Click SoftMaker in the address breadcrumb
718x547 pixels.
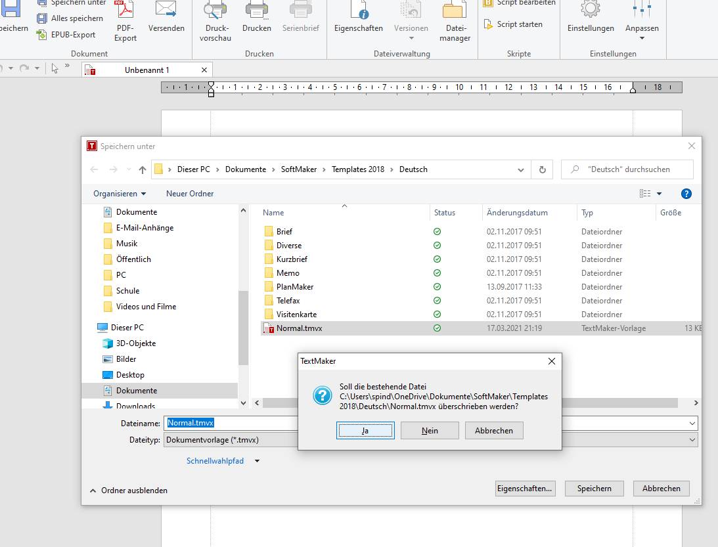[x=298, y=169]
